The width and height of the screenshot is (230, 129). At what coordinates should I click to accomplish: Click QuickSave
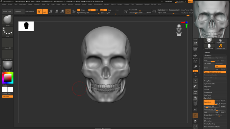pos(169,1)
